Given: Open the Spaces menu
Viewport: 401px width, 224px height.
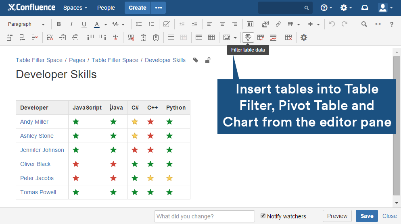Looking at the screenshot, I should tap(75, 8).
